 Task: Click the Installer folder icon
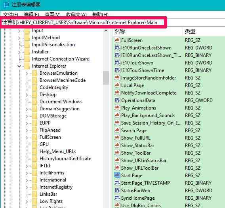click(27, 52)
